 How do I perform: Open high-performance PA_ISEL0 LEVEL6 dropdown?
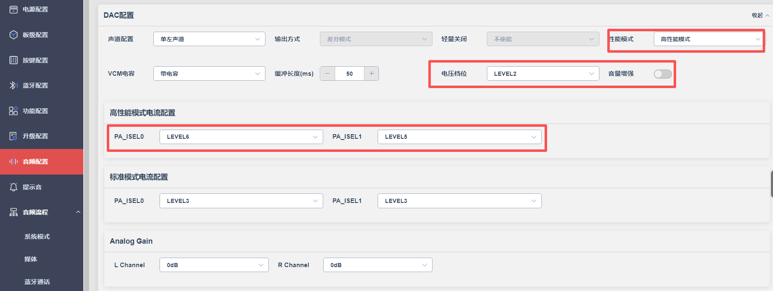tap(241, 137)
